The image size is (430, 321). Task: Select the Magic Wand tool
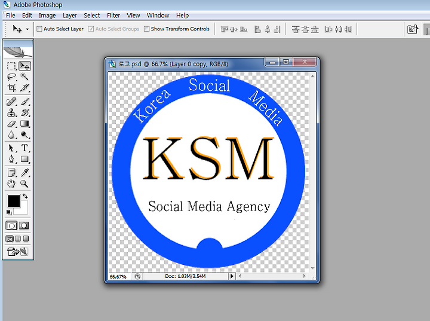pyautogui.click(x=24, y=77)
